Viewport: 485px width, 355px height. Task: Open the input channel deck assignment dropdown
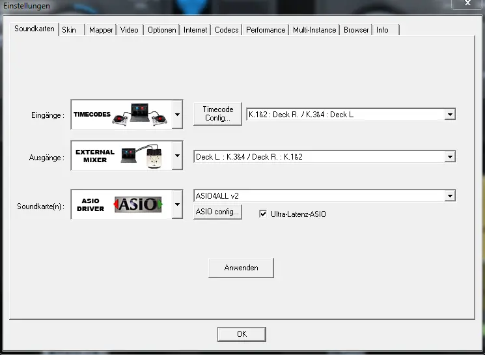tap(449, 115)
